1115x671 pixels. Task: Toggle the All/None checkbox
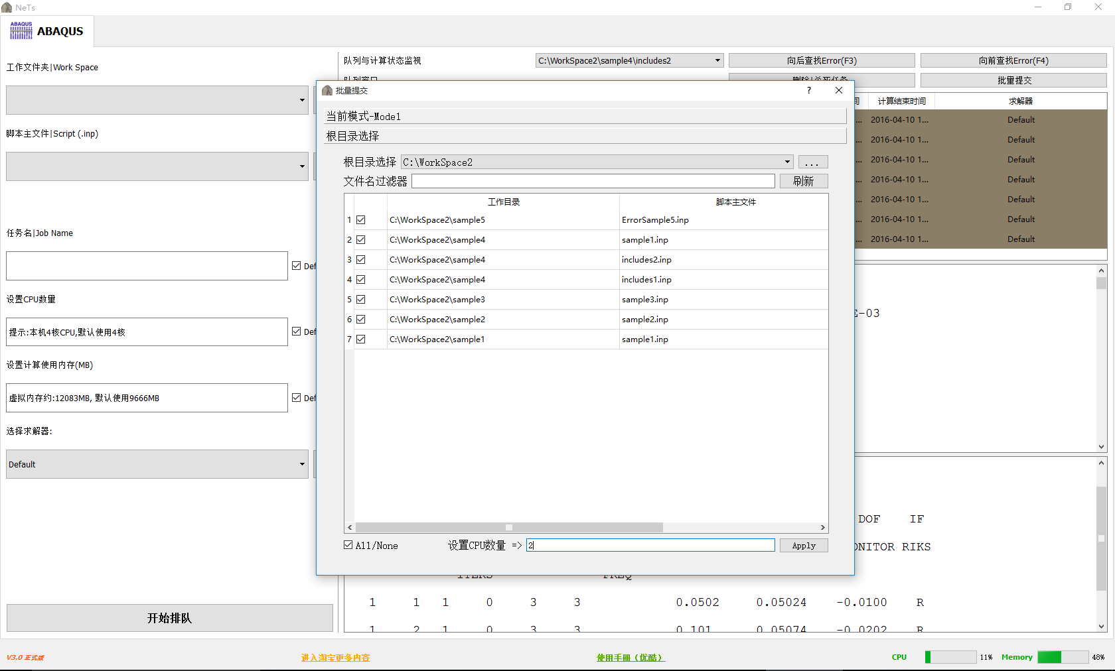click(348, 545)
